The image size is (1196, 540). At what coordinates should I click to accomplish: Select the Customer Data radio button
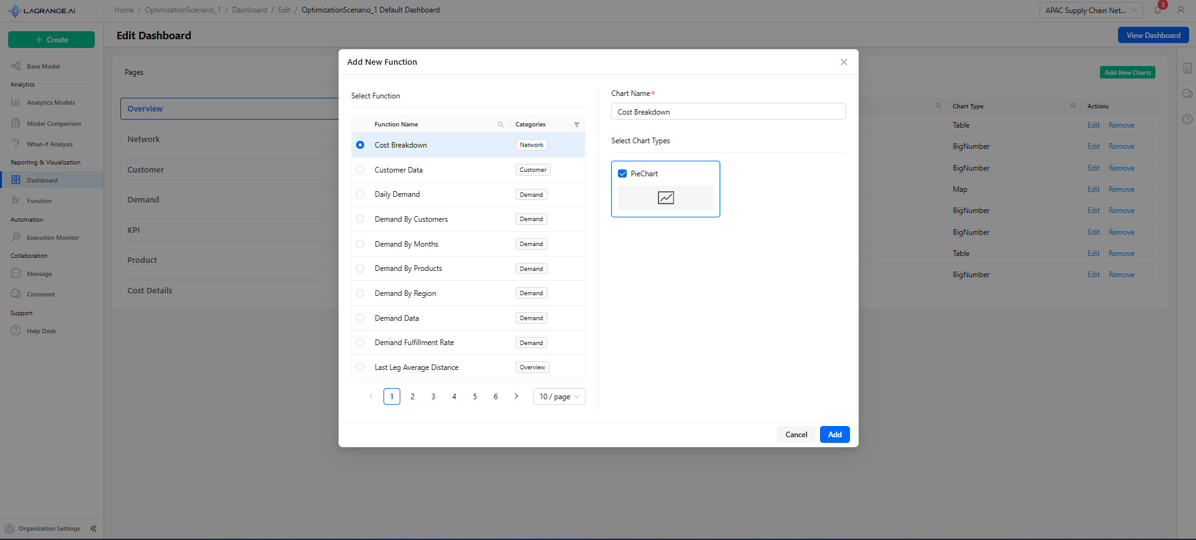(360, 170)
